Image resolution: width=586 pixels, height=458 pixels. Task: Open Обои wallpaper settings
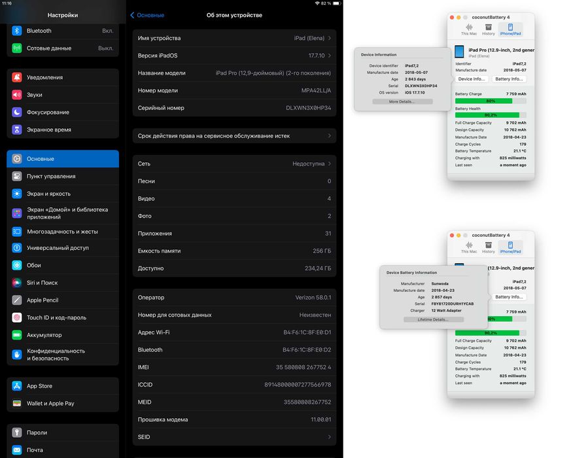point(63,265)
